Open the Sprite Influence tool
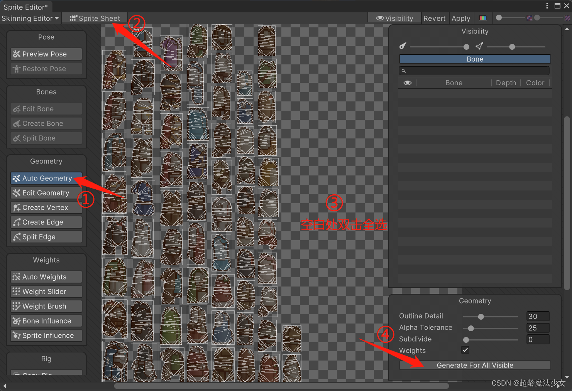This screenshot has width=572, height=391. point(46,335)
